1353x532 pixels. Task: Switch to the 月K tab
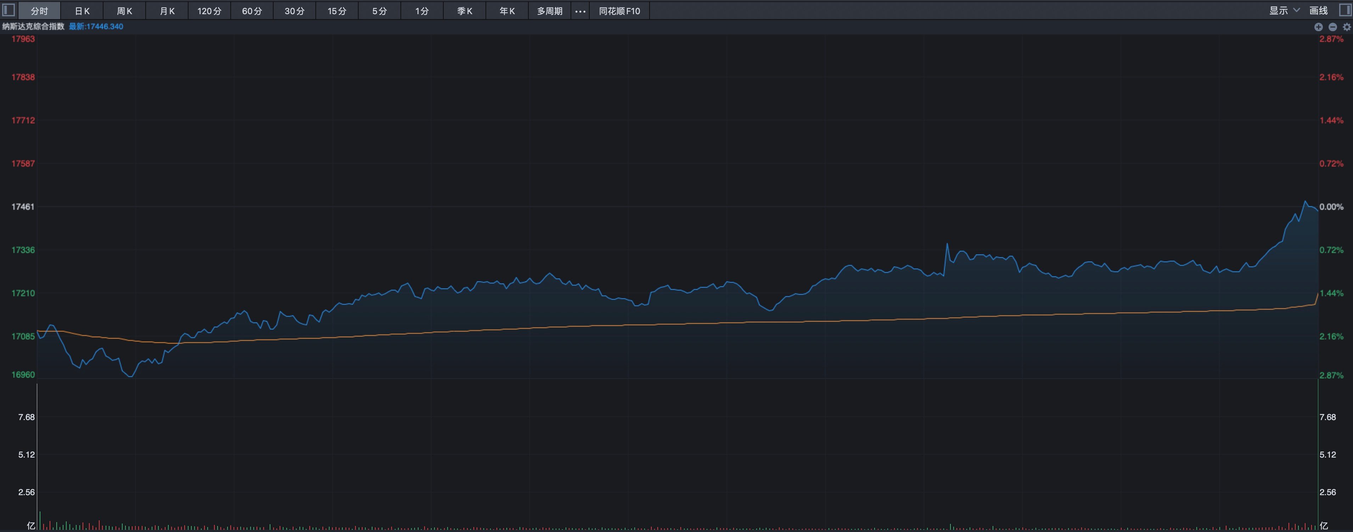(167, 11)
